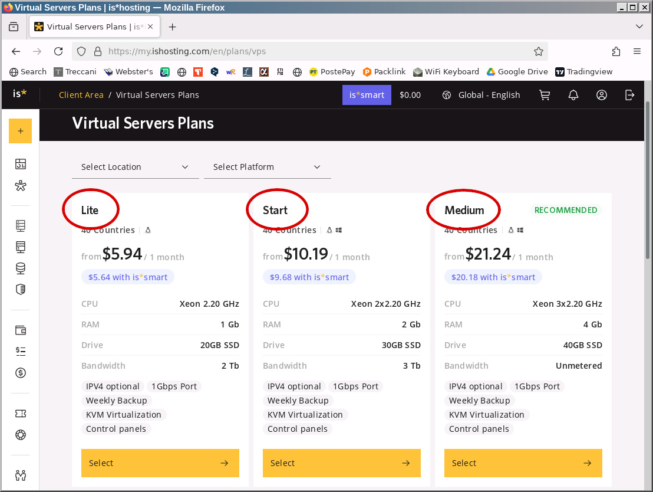Open the shopping cart icon
Image resolution: width=653 pixels, height=492 pixels.
point(545,95)
